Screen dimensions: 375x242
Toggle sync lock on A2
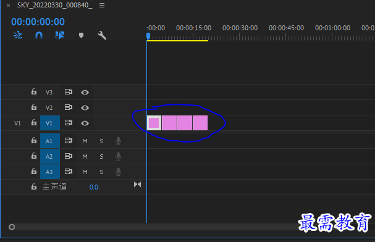[69, 156]
